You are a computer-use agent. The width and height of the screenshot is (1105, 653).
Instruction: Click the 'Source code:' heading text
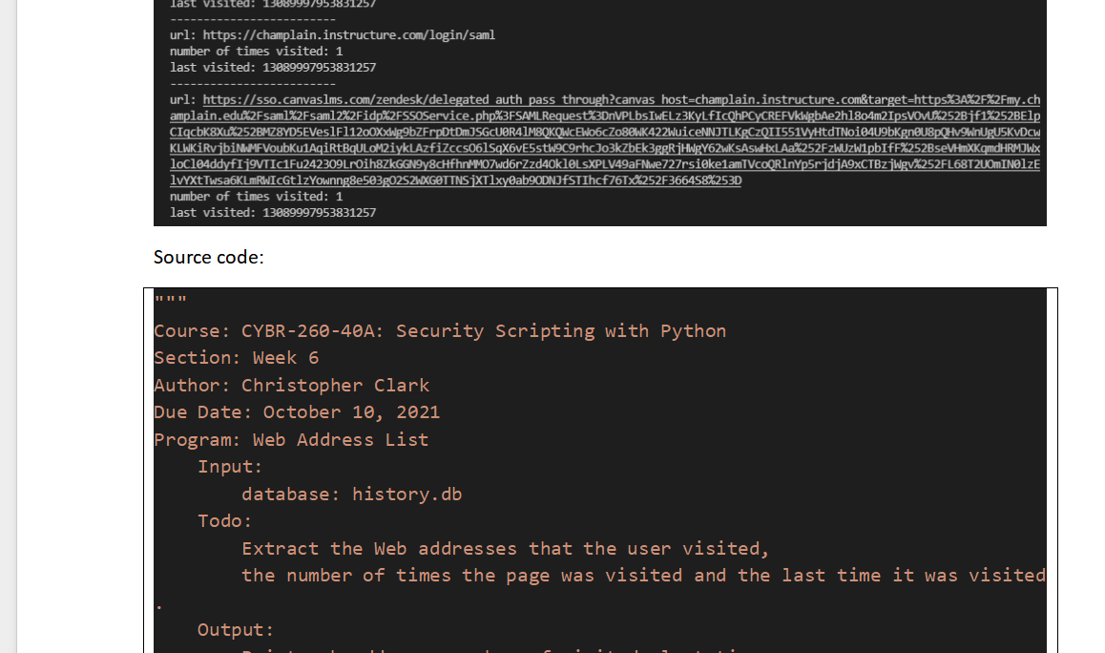click(x=208, y=257)
